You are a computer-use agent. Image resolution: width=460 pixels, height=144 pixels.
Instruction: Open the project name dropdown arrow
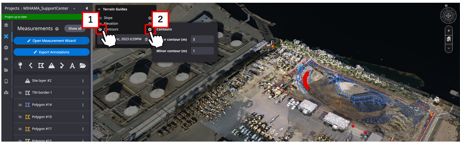74,9
